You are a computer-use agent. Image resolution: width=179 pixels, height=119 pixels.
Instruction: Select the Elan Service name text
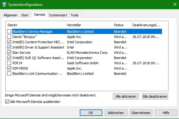click(x=21, y=53)
